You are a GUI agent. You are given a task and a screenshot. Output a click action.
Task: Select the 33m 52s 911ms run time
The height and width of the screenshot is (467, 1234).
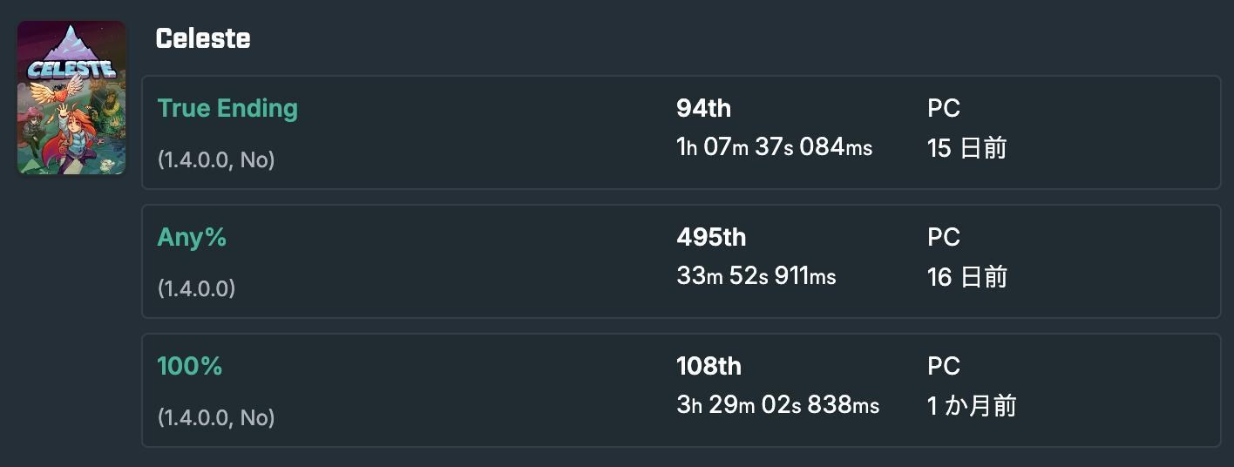pos(756,276)
